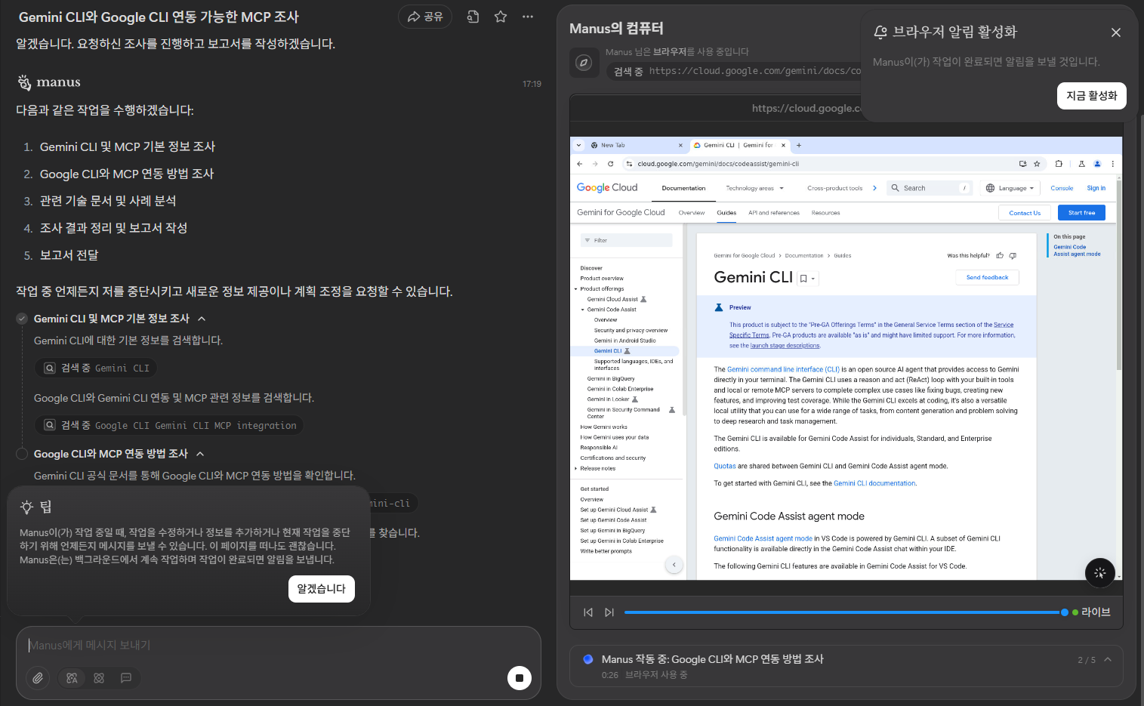Open bookmark dropdown next to Gemini CLI title
This screenshot has height=706, width=1144.
pyautogui.click(x=807, y=279)
